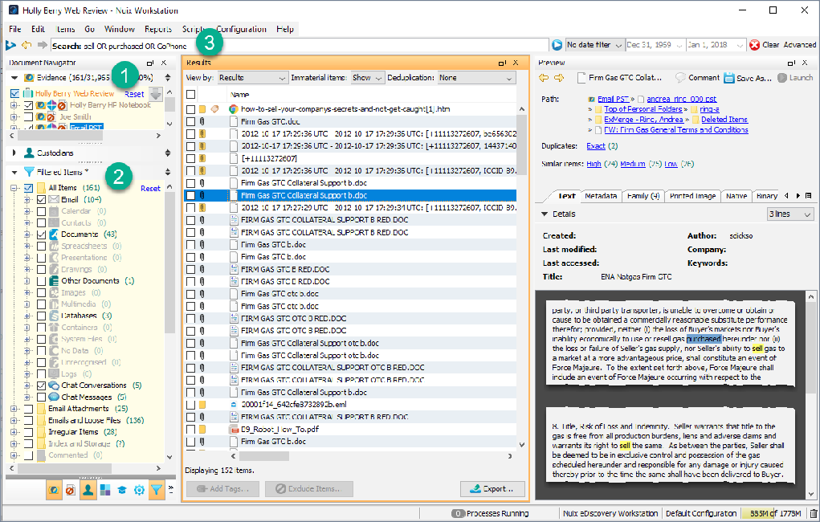
Task: Click the search query input field
Action: pos(321,45)
